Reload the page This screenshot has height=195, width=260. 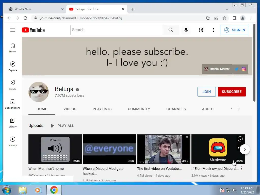point(25,18)
